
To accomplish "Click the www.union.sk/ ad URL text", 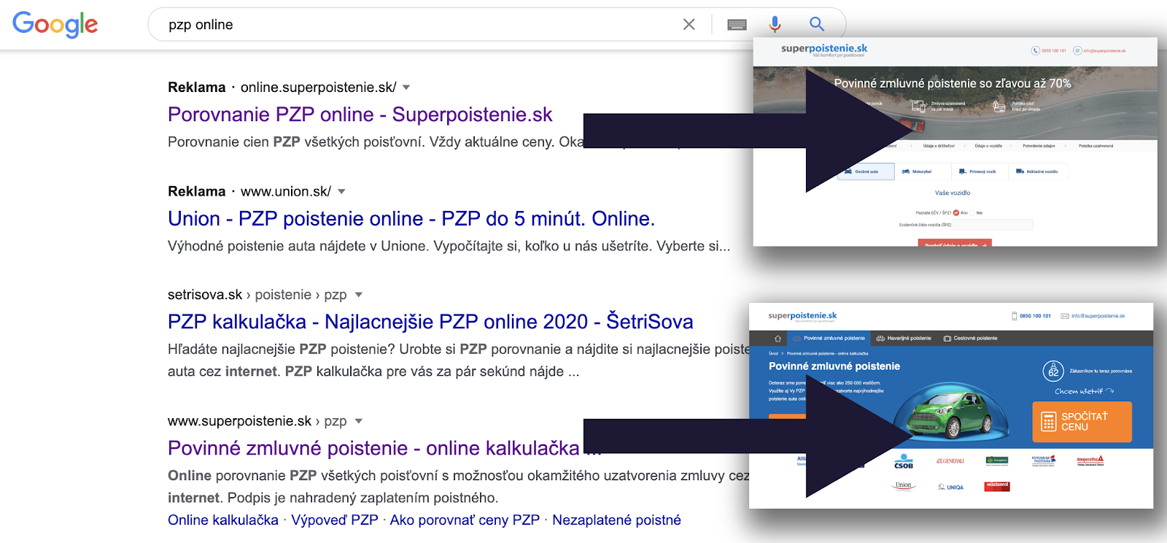I will [x=286, y=192].
